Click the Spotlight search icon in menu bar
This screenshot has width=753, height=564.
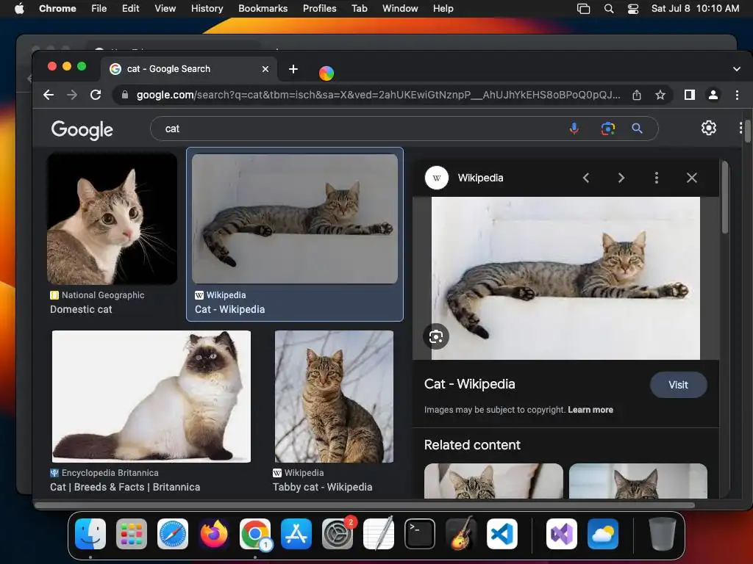pyautogui.click(x=609, y=9)
